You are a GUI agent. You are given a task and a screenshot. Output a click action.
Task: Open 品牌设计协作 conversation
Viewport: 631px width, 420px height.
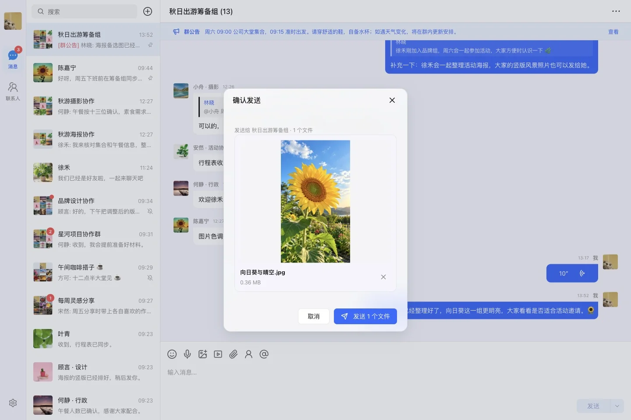click(93, 206)
